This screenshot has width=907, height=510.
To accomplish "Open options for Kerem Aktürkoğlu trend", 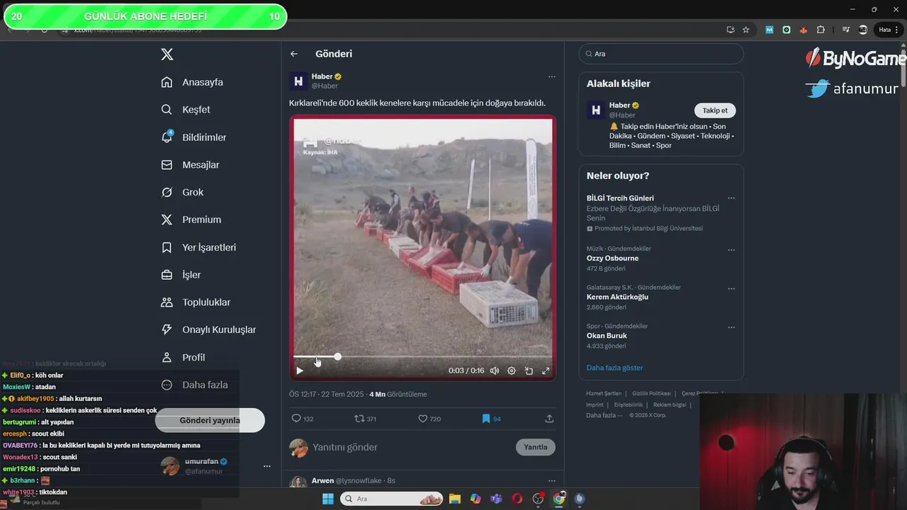I will (x=731, y=289).
